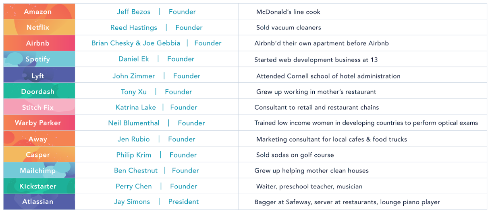
Task: Click the Lyft purple tile
Action: click(38, 76)
